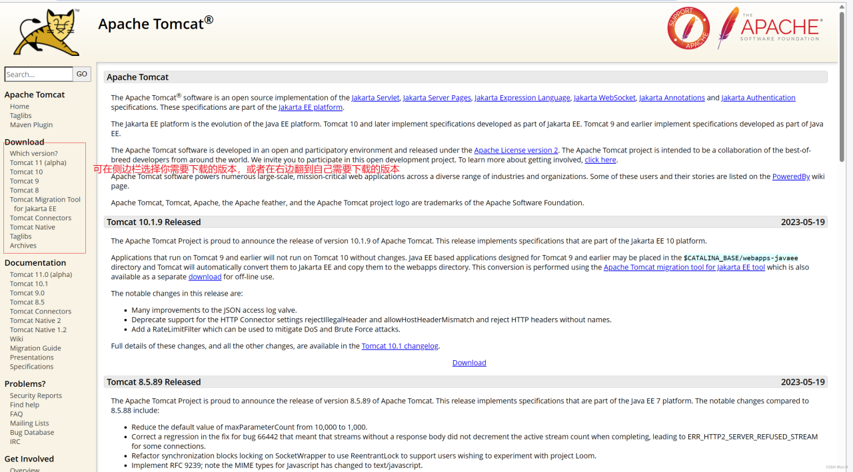
Task: Click the Apache License version 2 link
Action: click(x=516, y=150)
